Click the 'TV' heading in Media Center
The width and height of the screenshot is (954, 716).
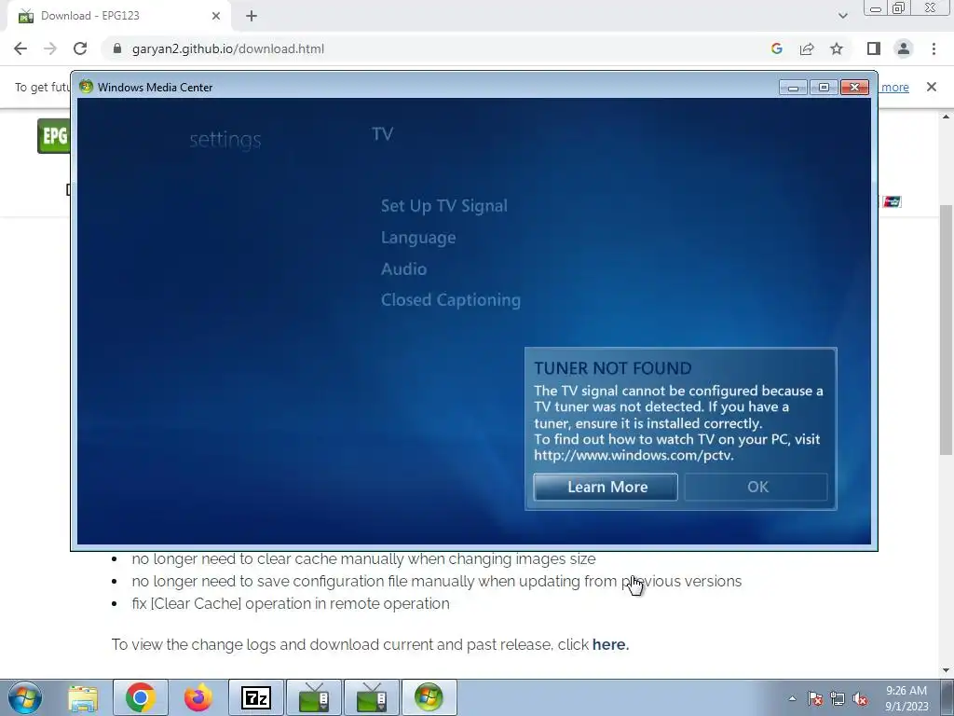(x=382, y=134)
